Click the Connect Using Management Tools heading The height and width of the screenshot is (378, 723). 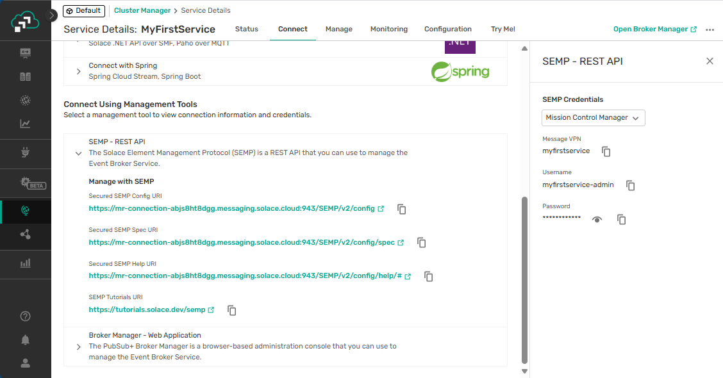(131, 104)
